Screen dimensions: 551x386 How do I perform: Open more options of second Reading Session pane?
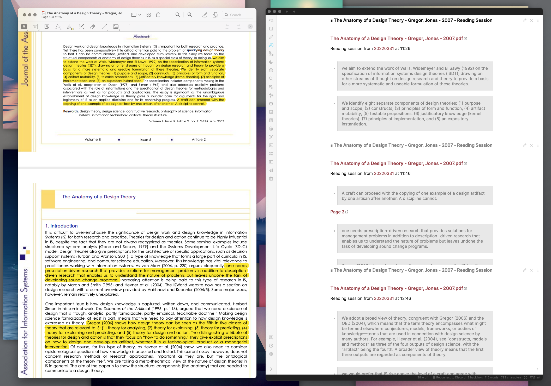[538, 145]
